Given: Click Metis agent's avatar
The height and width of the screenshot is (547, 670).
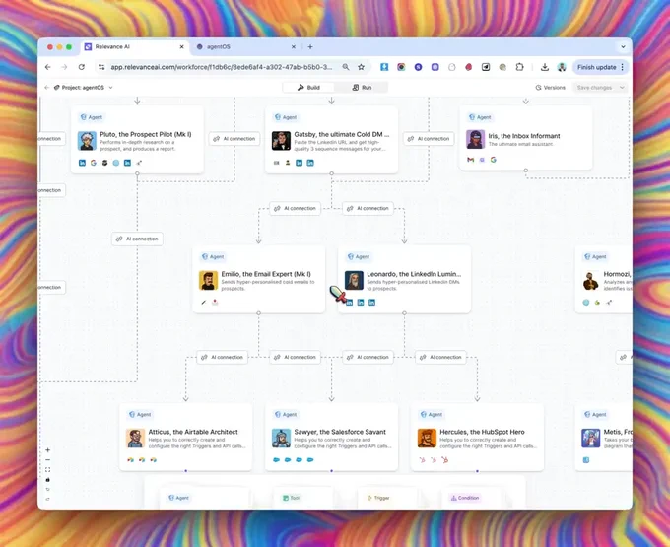Looking at the screenshot, I should (591, 438).
